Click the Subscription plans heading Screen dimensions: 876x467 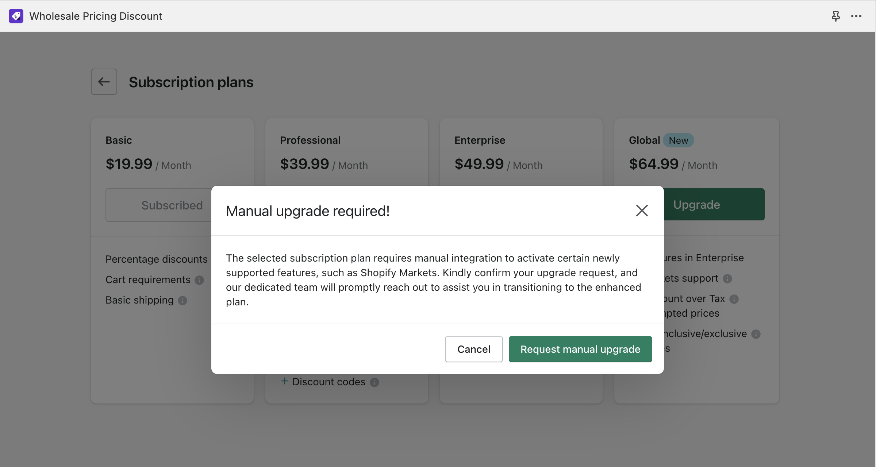pyautogui.click(x=191, y=82)
